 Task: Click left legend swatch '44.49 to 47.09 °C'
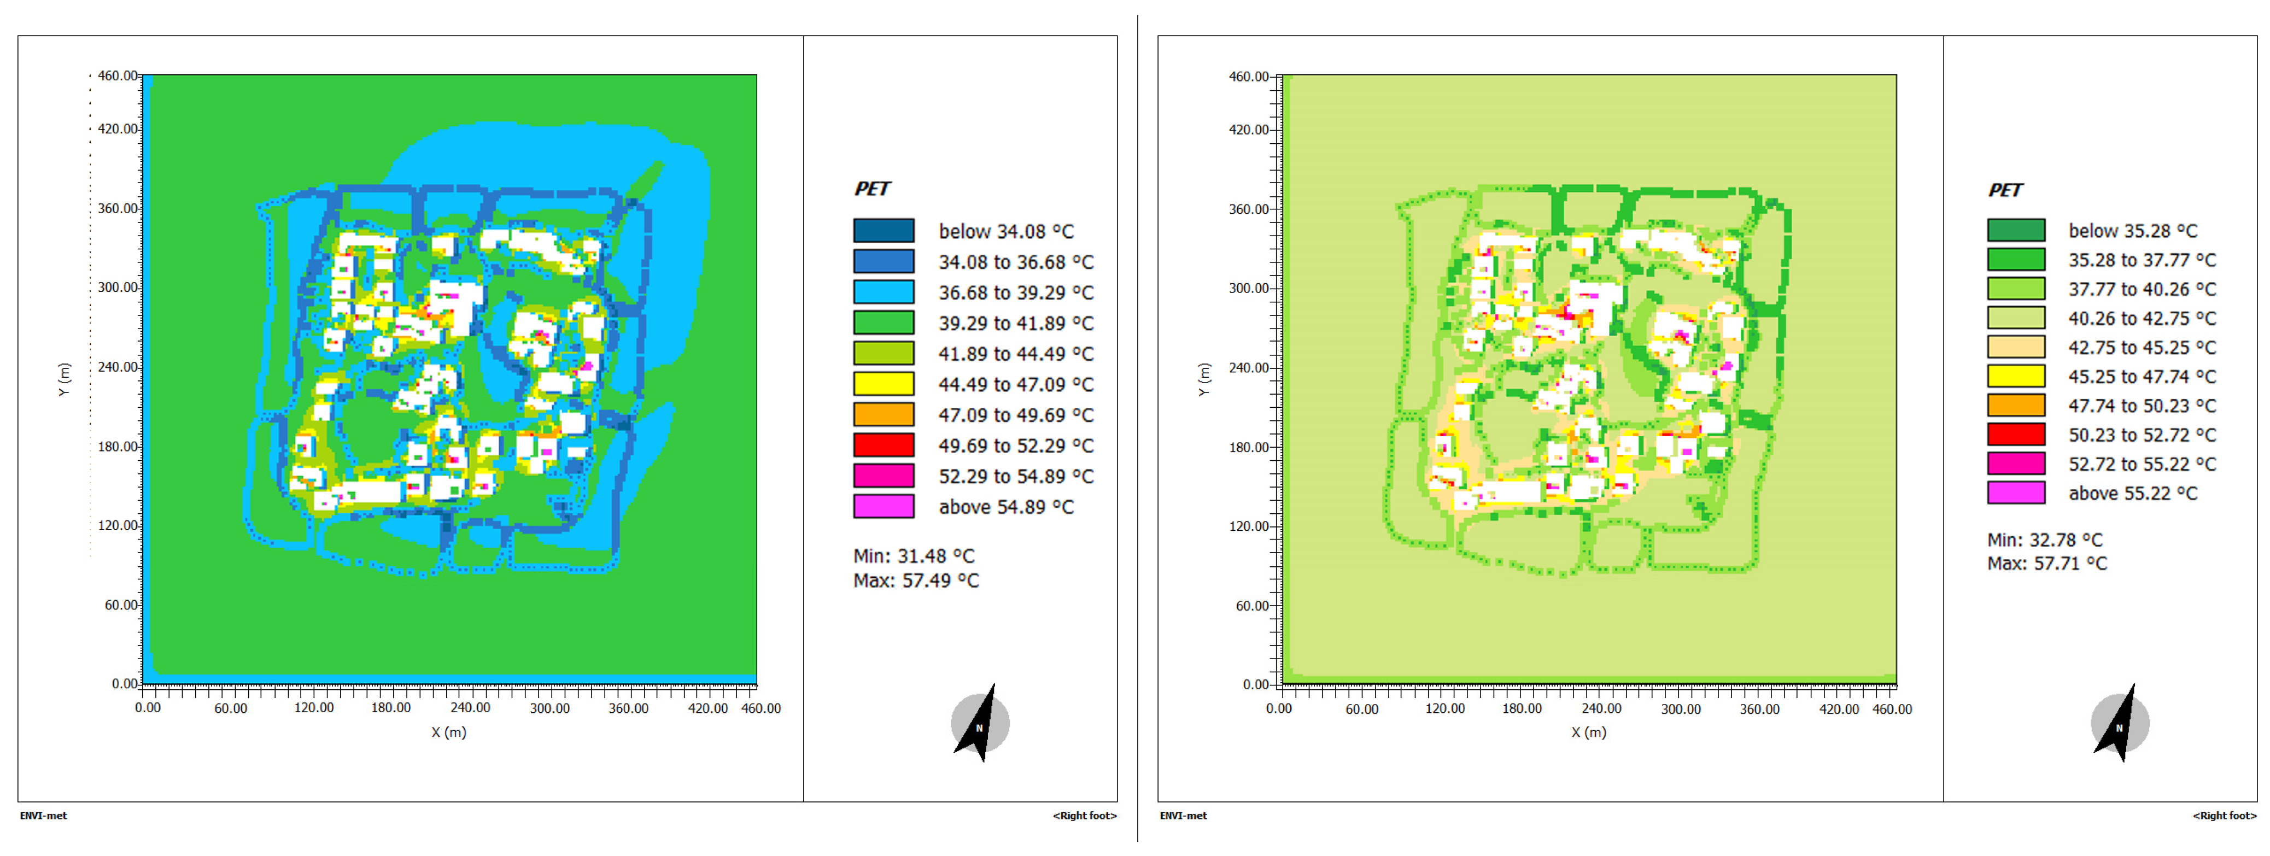(883, 384)
